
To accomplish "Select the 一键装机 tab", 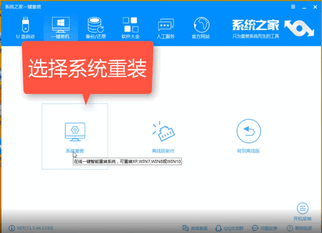I will coord(60,28).
